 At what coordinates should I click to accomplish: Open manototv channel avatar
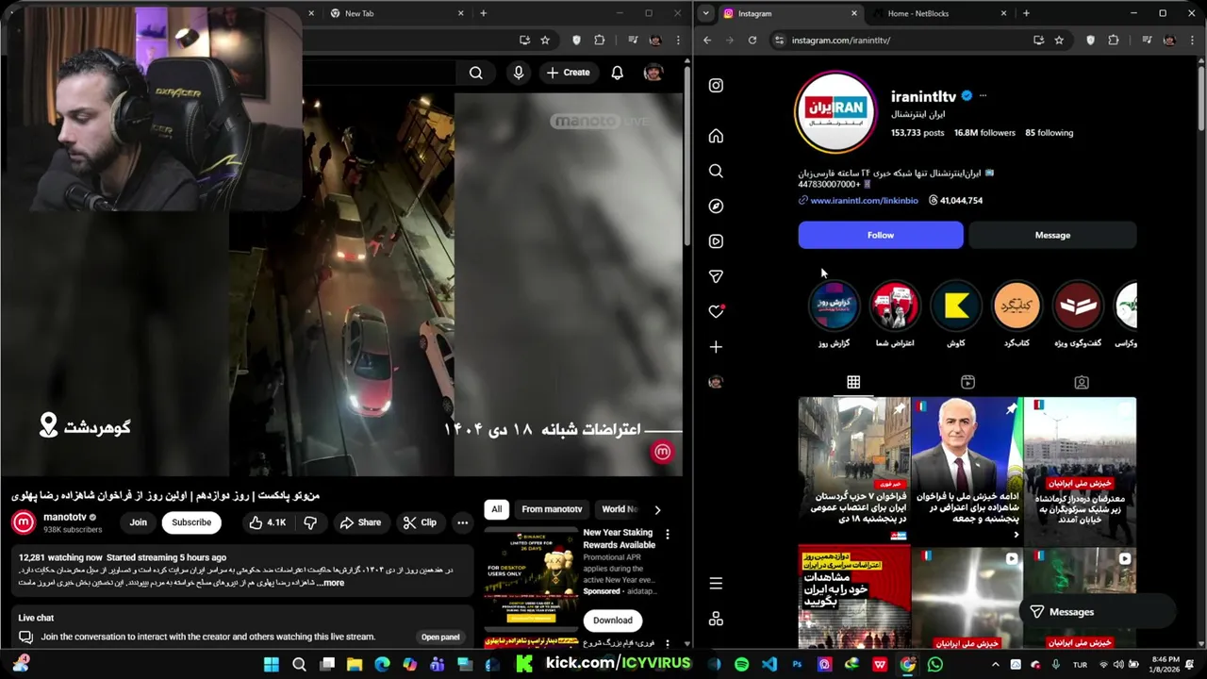24,522
